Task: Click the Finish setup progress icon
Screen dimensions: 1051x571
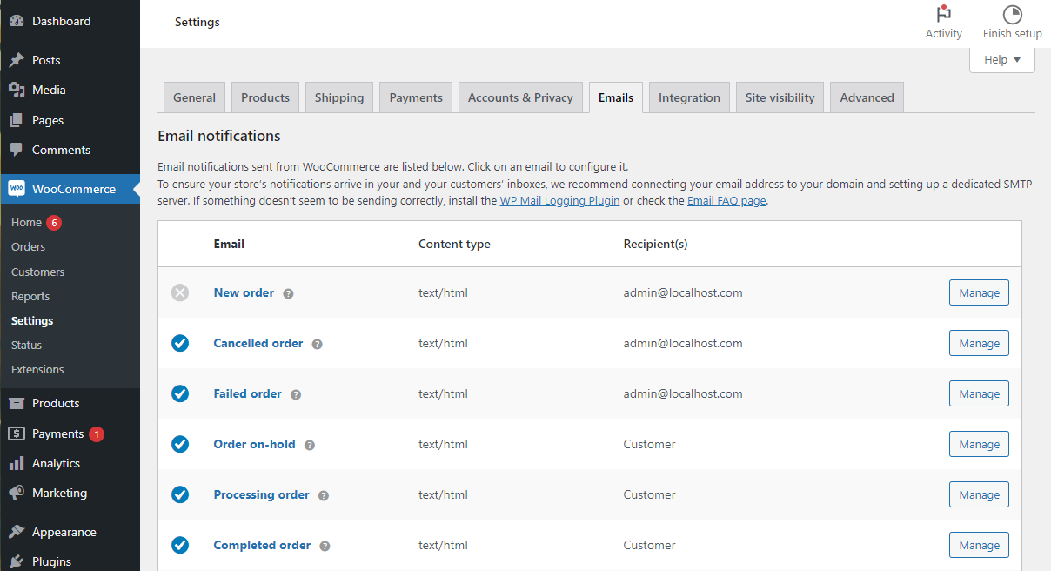Action: click(1012, 14)
